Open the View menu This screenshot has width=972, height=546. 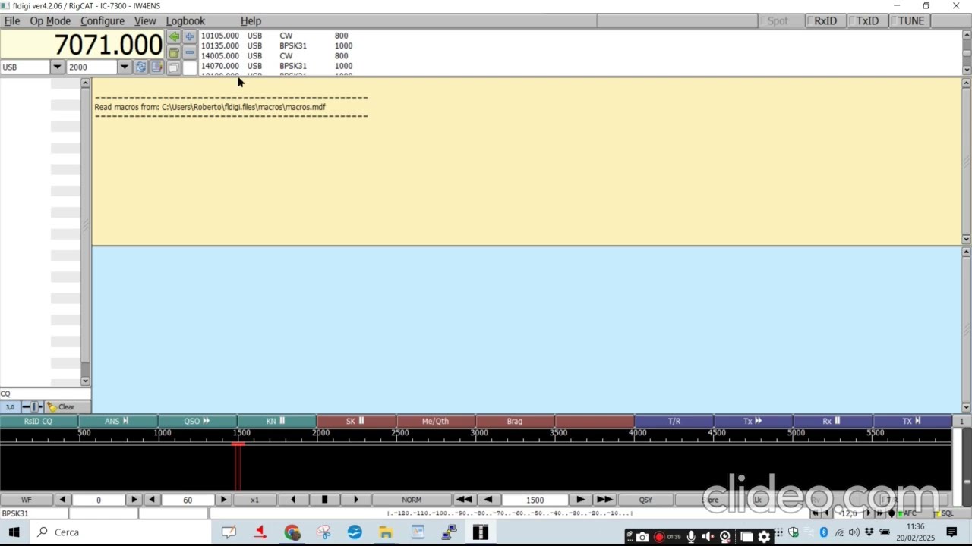[x=145, y=21]
